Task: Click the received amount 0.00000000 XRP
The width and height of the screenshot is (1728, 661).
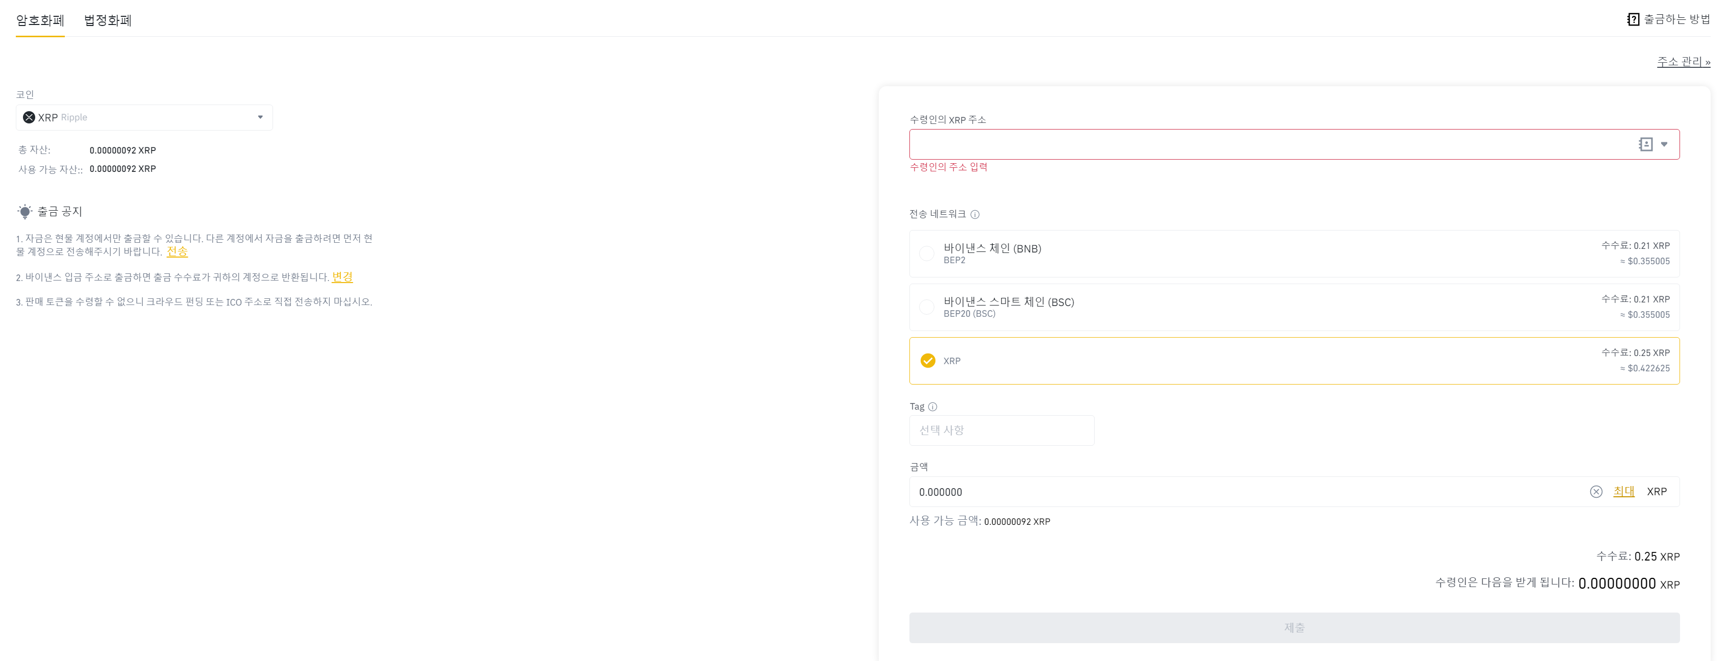Action: pyautogui.click(x=1628, y=583)
